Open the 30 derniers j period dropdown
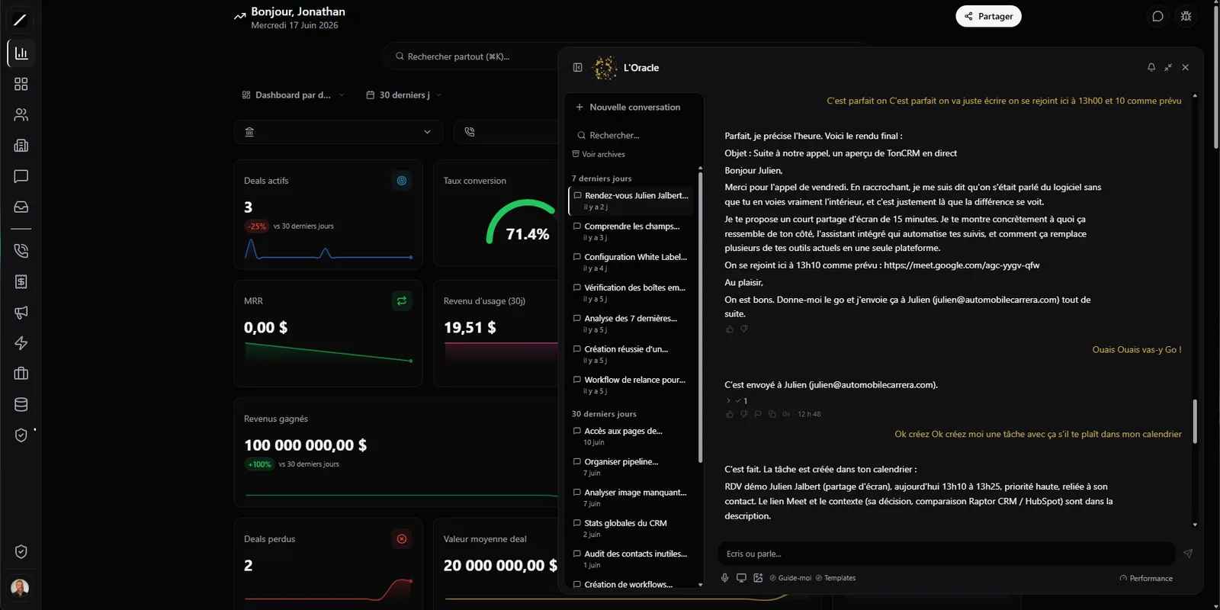 click(403, 95)
